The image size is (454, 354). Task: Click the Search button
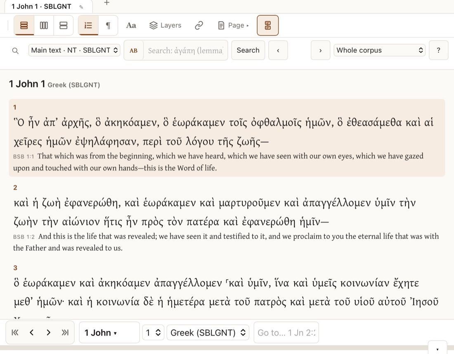tap(248, 50)
